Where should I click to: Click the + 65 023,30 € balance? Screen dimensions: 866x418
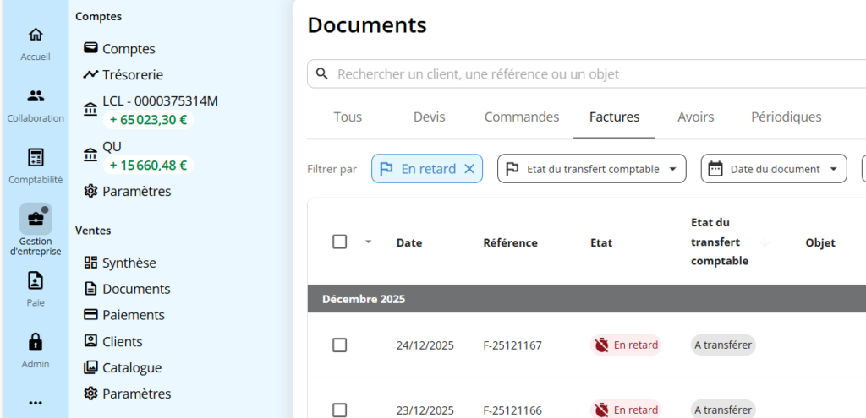pyautogui.click(x=148, y=120)
